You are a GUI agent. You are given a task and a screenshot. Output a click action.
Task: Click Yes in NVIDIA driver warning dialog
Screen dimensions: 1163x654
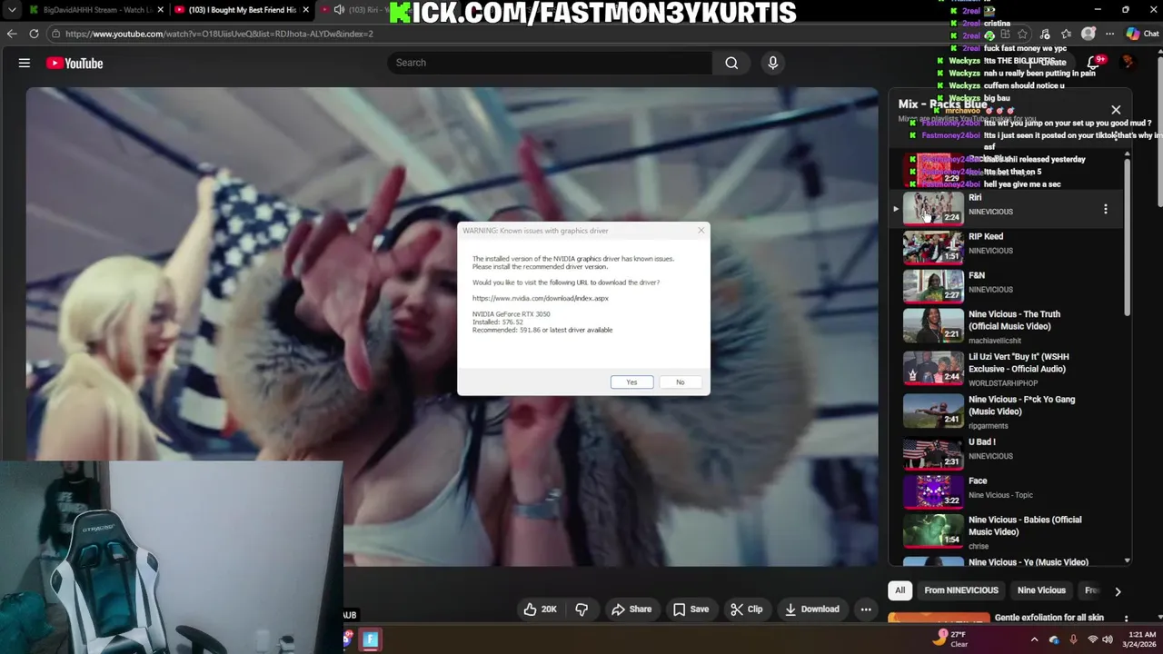point(631,382)
